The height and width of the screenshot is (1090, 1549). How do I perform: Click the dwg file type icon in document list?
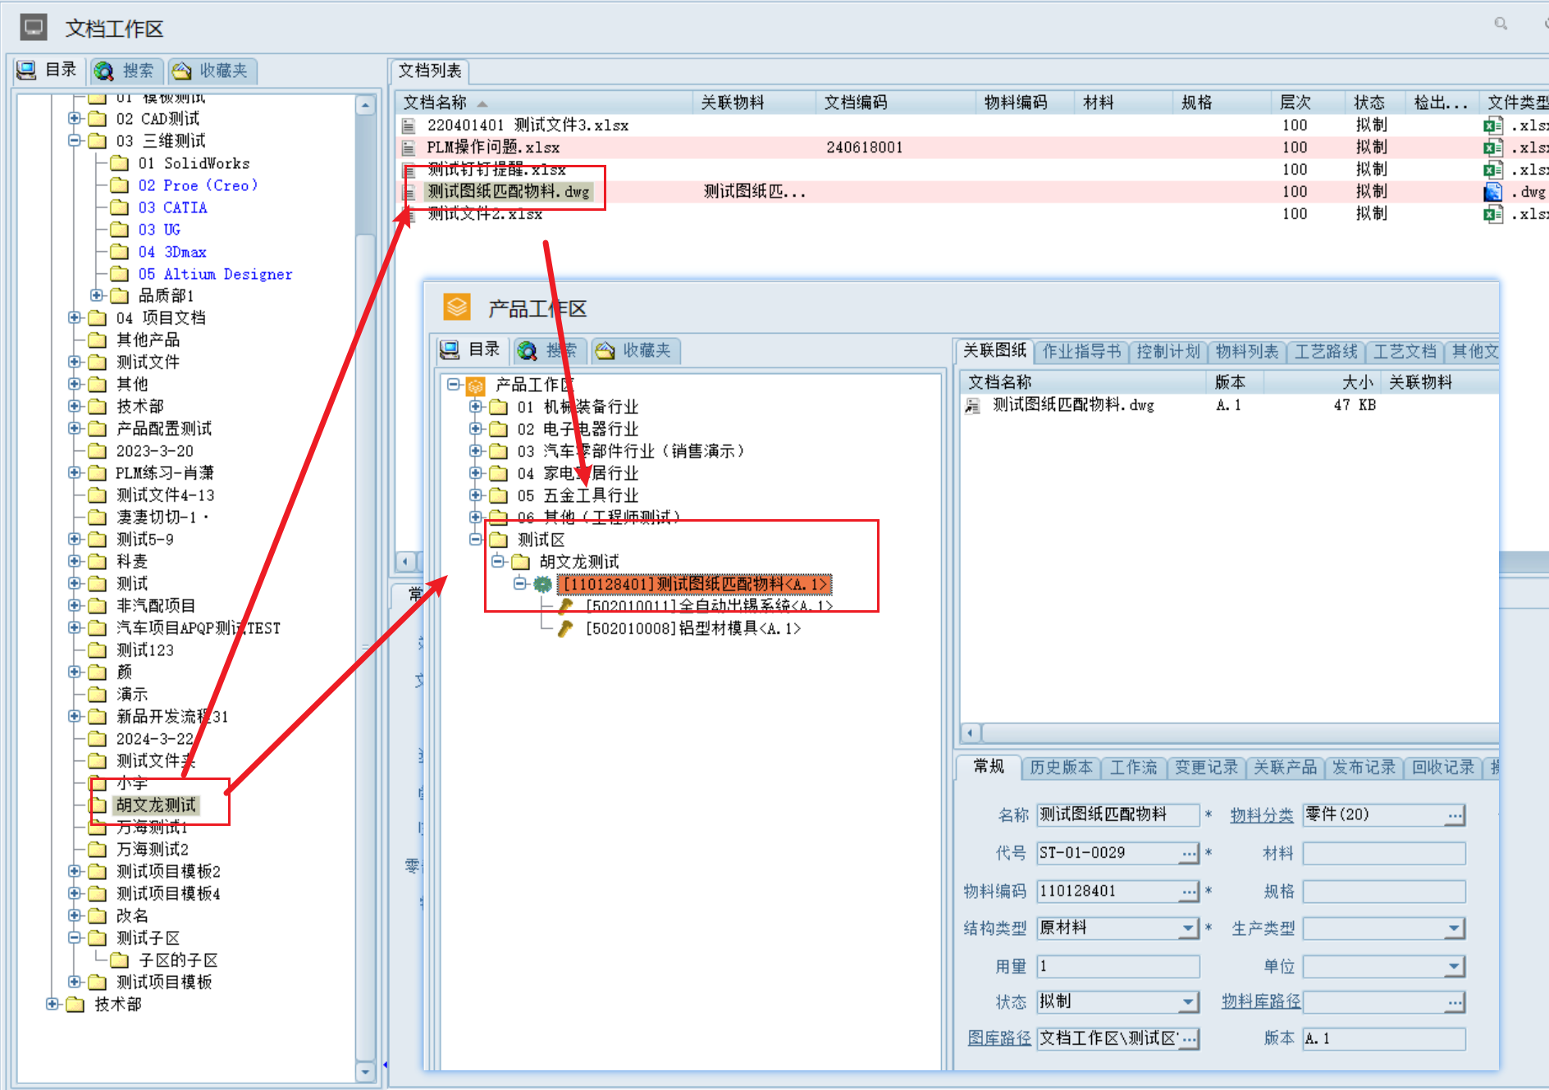click(1492, 192)
